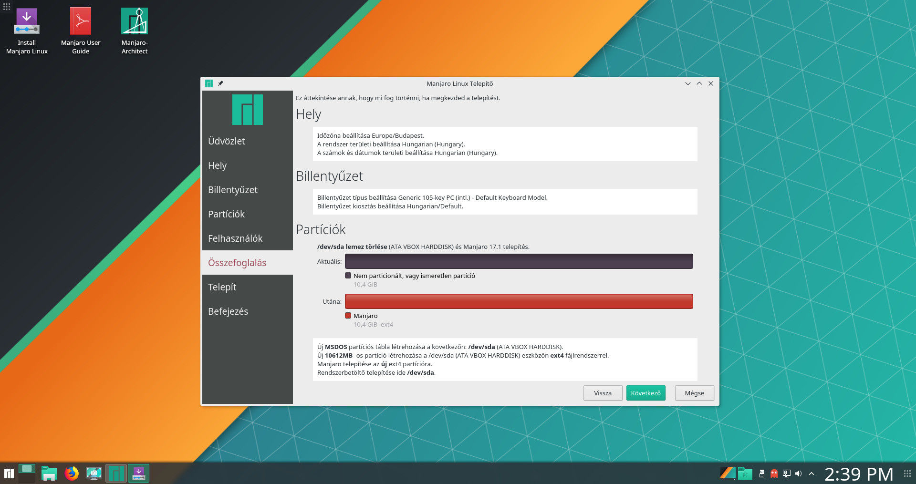This screenshot has width=916, height=484.
Task: Click show desktop wallpaper icon in panel
Action: [728, 474]
